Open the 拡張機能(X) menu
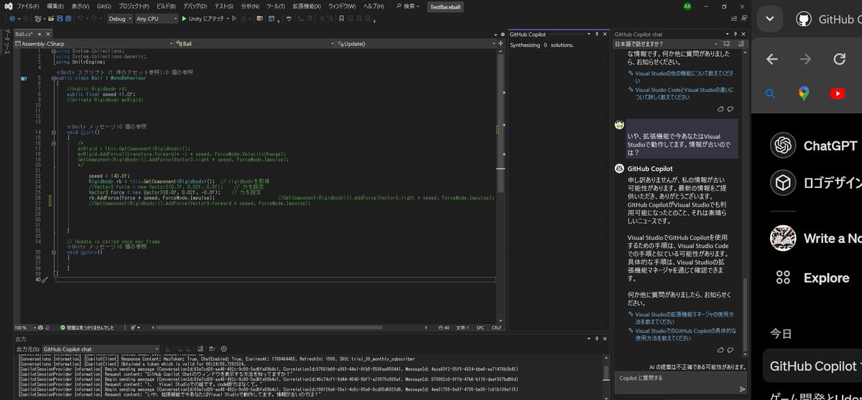862x400 pixels. click(308, 6)
